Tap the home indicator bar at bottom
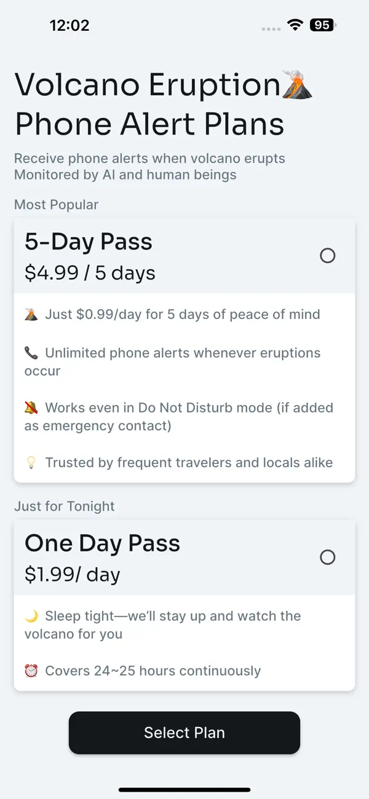This screenshot has height=799, width=369. coord(184,790)
